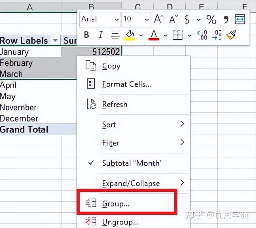This screenshot has height=228, width=256.
Task: Open the font size 10 dropdown
Action: point(147,20)
